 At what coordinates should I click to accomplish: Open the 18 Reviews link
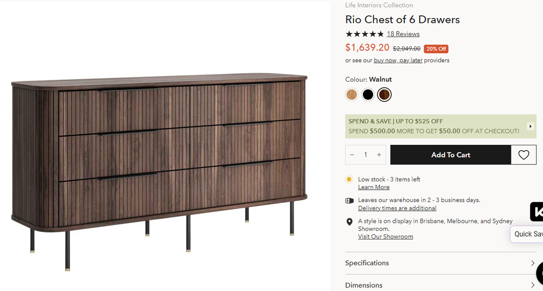(403, 34)
